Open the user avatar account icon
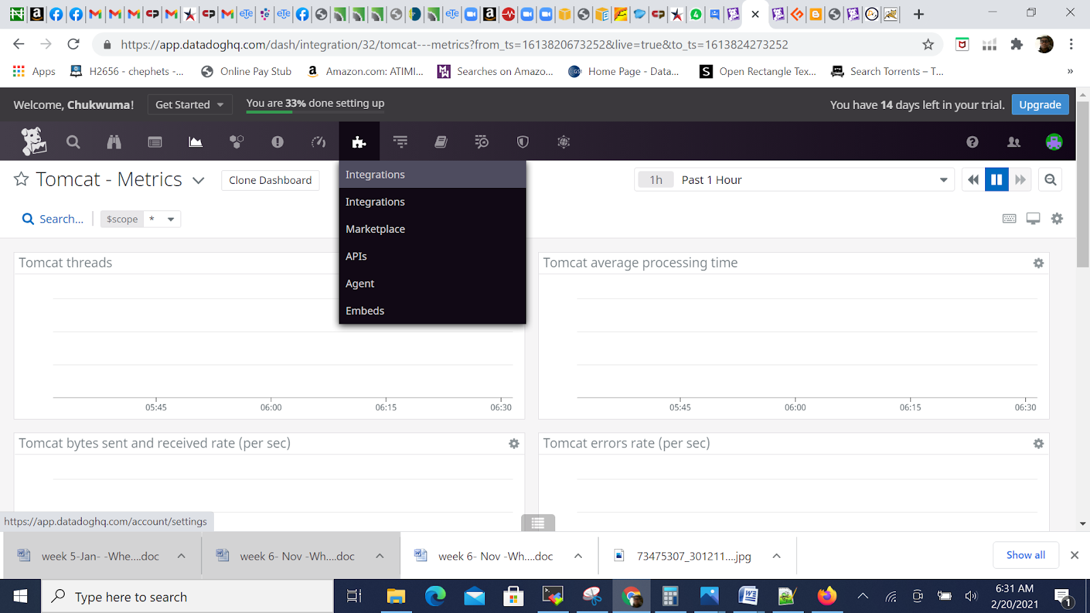Image resolution: width=1090 pixels, height=613 pixels. click(x=1054, y=142)
